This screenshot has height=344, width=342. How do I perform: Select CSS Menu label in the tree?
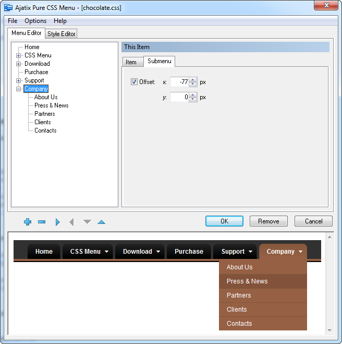click(x=38, y=55)
